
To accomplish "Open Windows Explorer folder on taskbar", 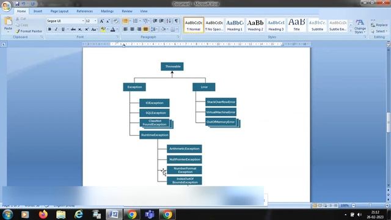I will (x=61, y=215).
